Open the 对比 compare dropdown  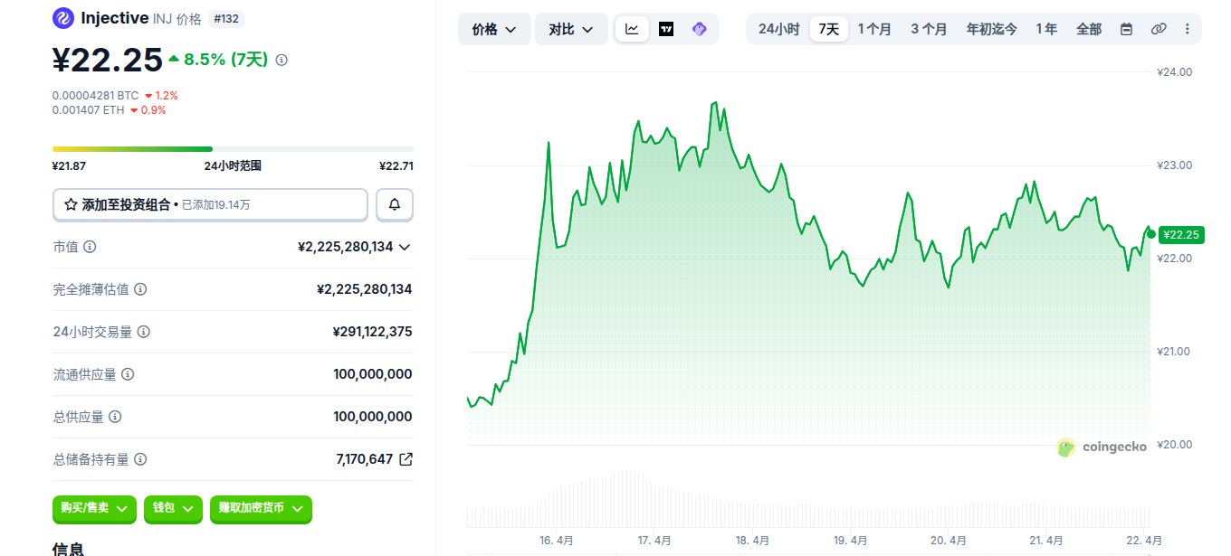coord(571,29)
